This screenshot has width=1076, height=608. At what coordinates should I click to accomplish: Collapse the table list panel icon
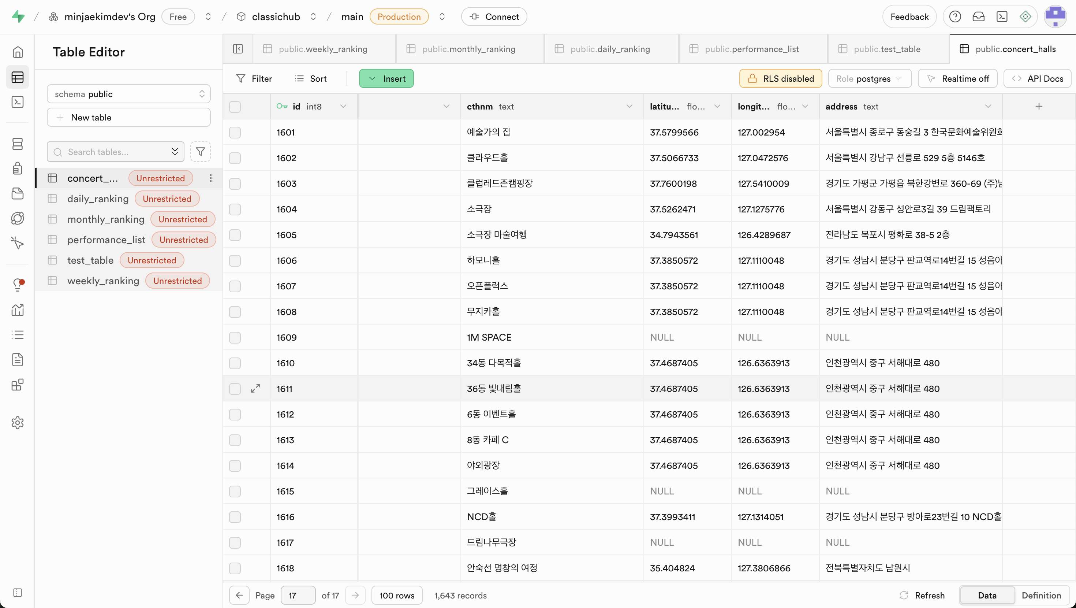238,49
